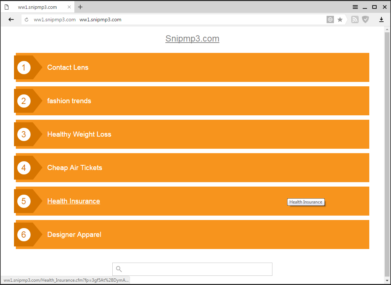Viewport: 391px width, 285px height.
Task: Click the search input field
Action: click(x=197, y=269)
